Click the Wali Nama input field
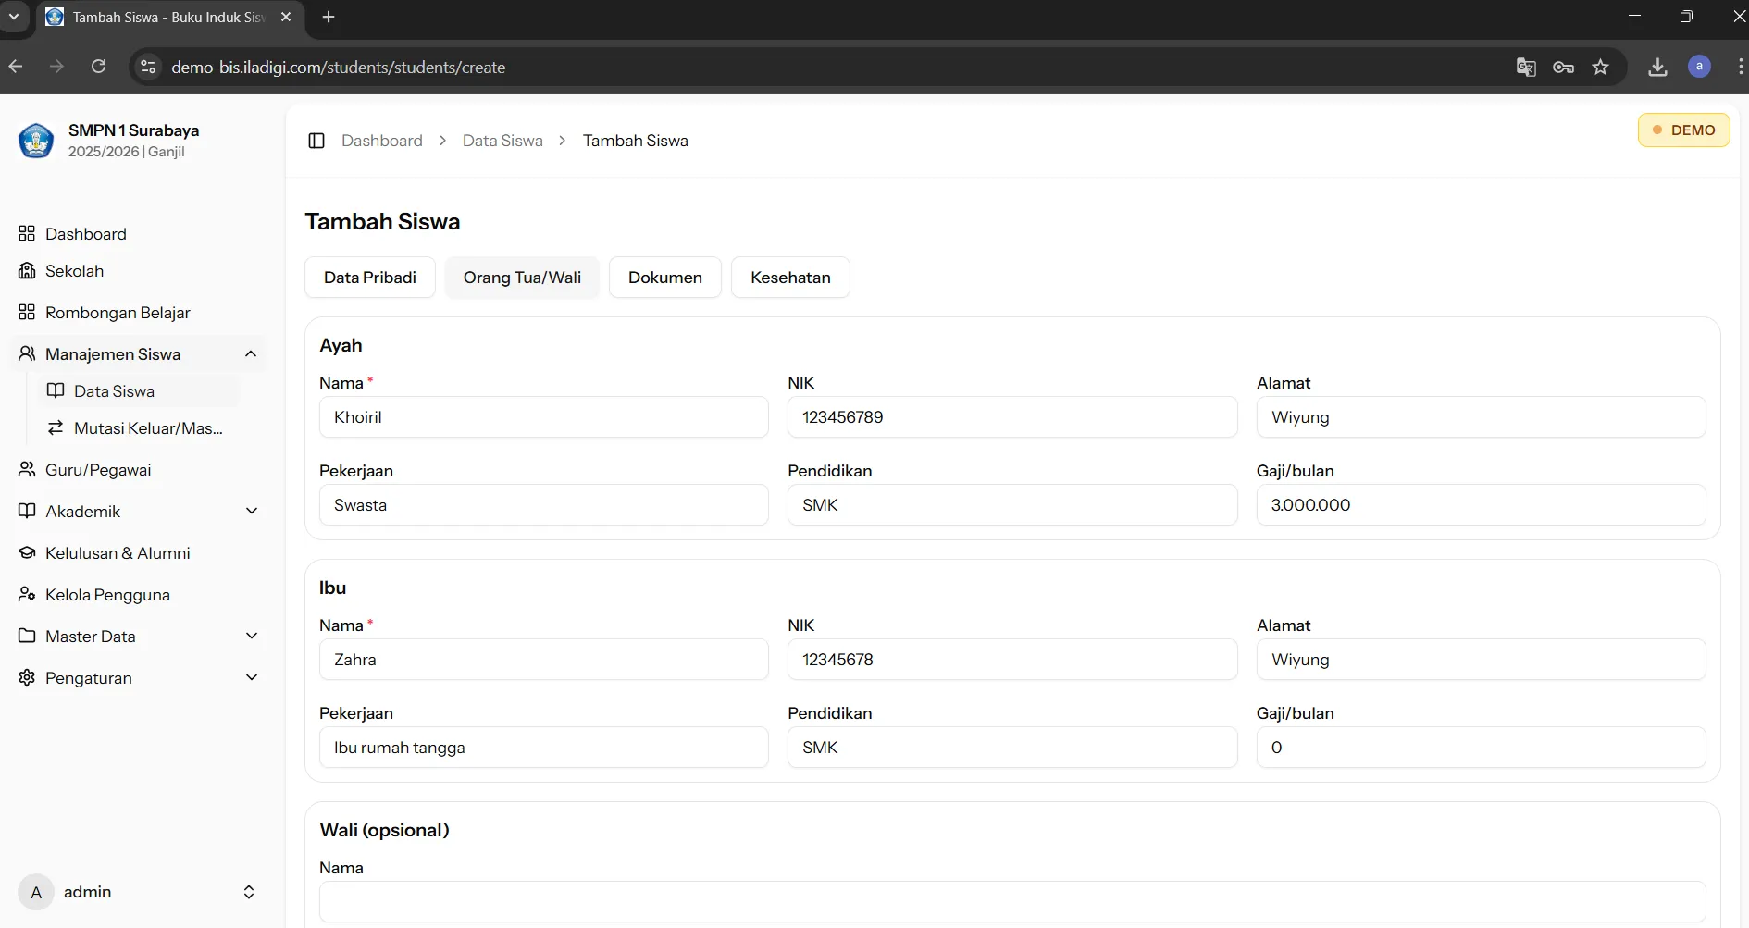1749x928 pixels. click(x=1012, y=902)
